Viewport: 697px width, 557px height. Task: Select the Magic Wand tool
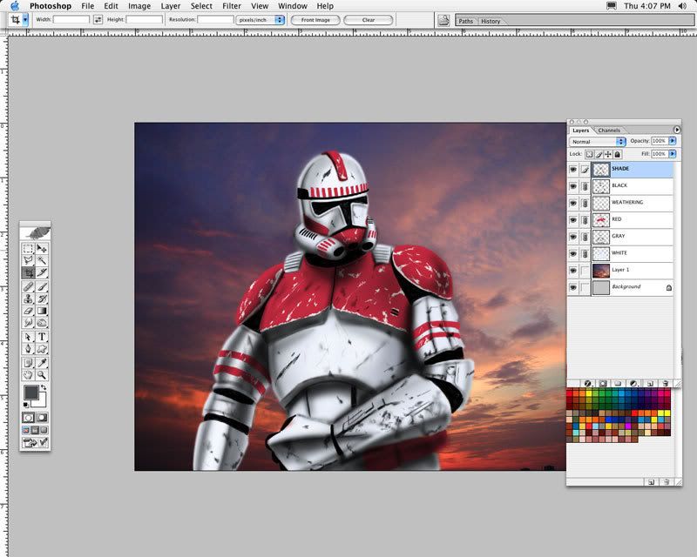pyautogui.click(x=42, y=260)
